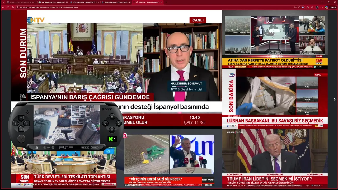Reload the page with the refresh icon
Screen dimensions: 338x190
coord(8,7)
